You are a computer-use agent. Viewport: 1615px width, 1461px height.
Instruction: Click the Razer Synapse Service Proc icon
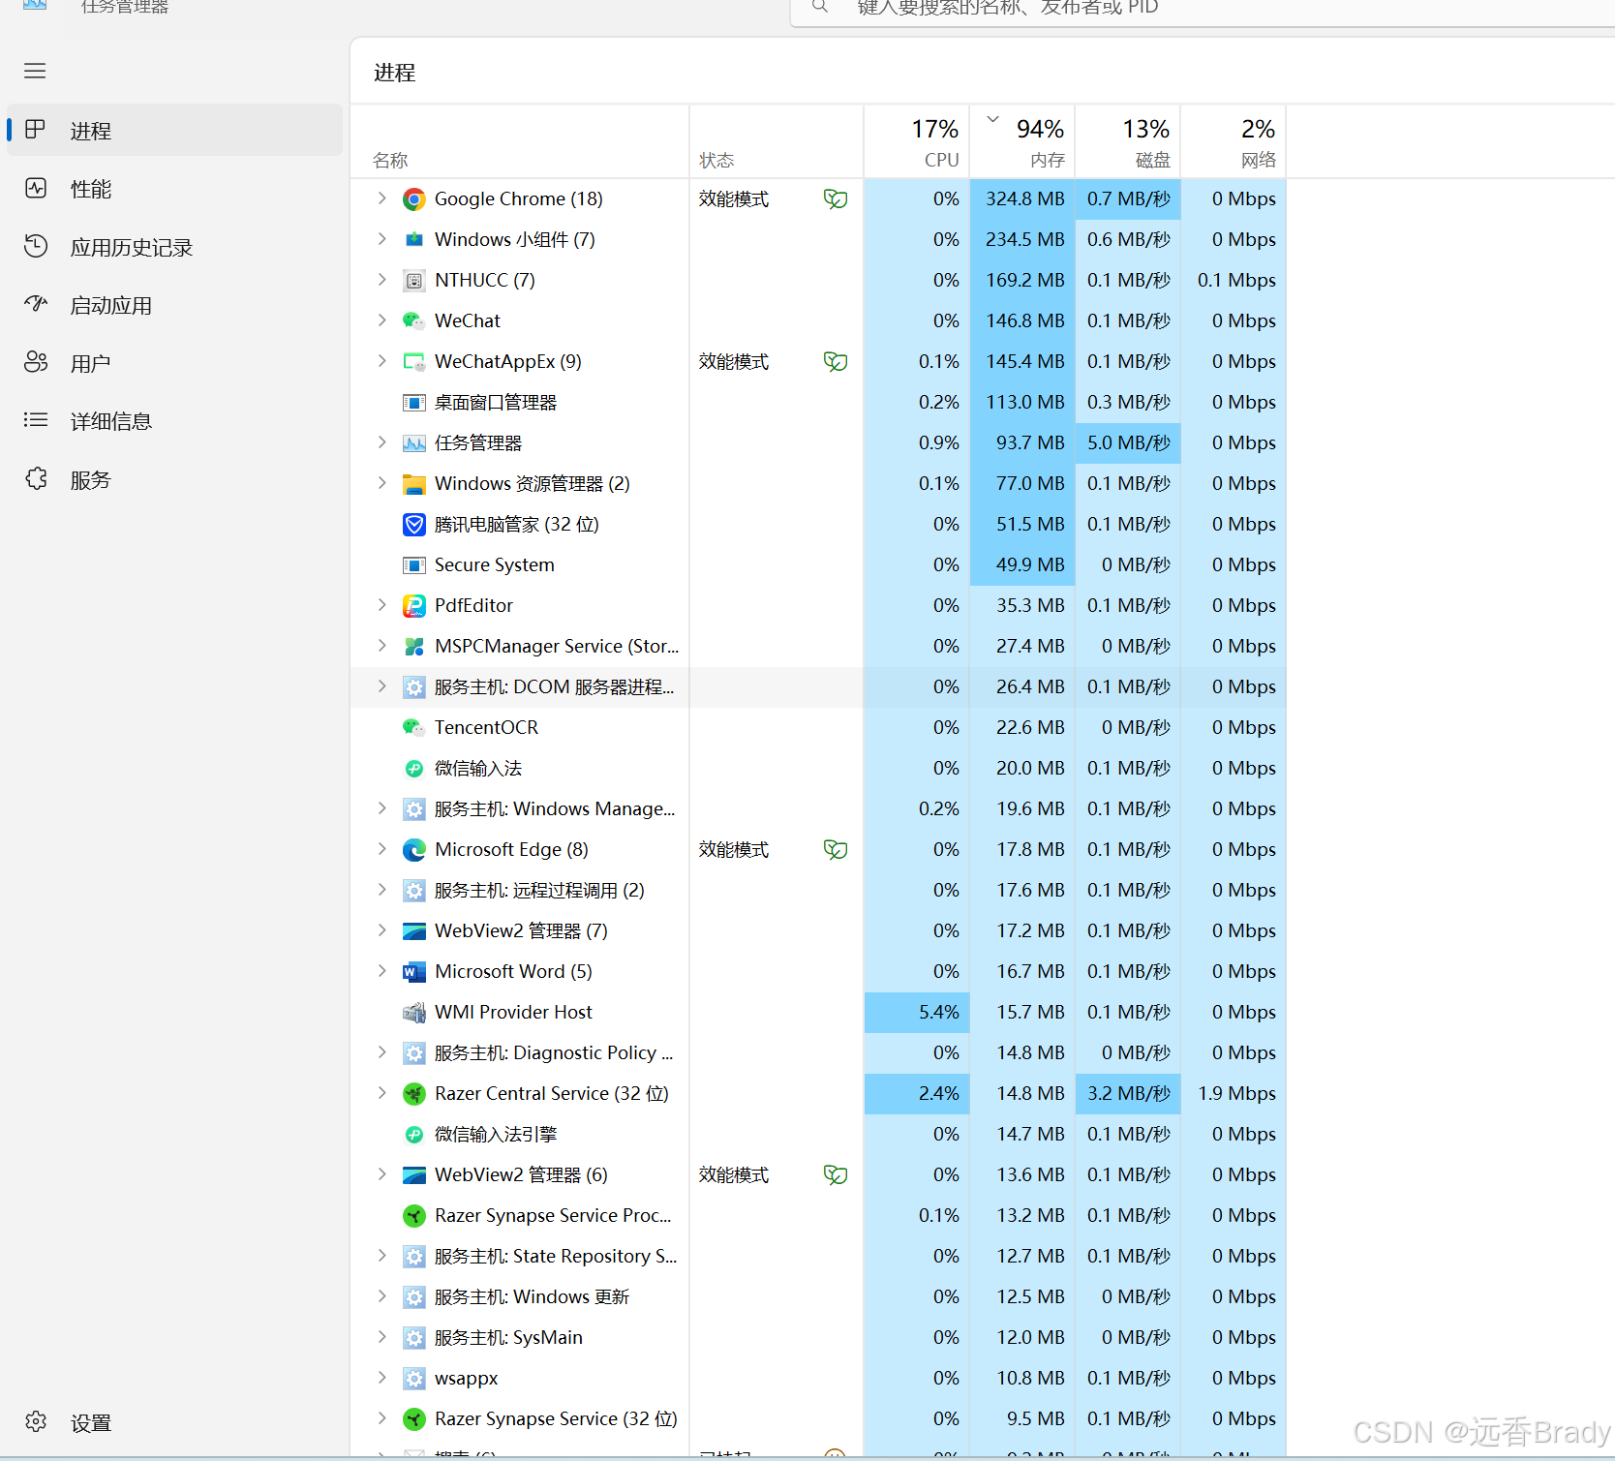(414, 1216)
